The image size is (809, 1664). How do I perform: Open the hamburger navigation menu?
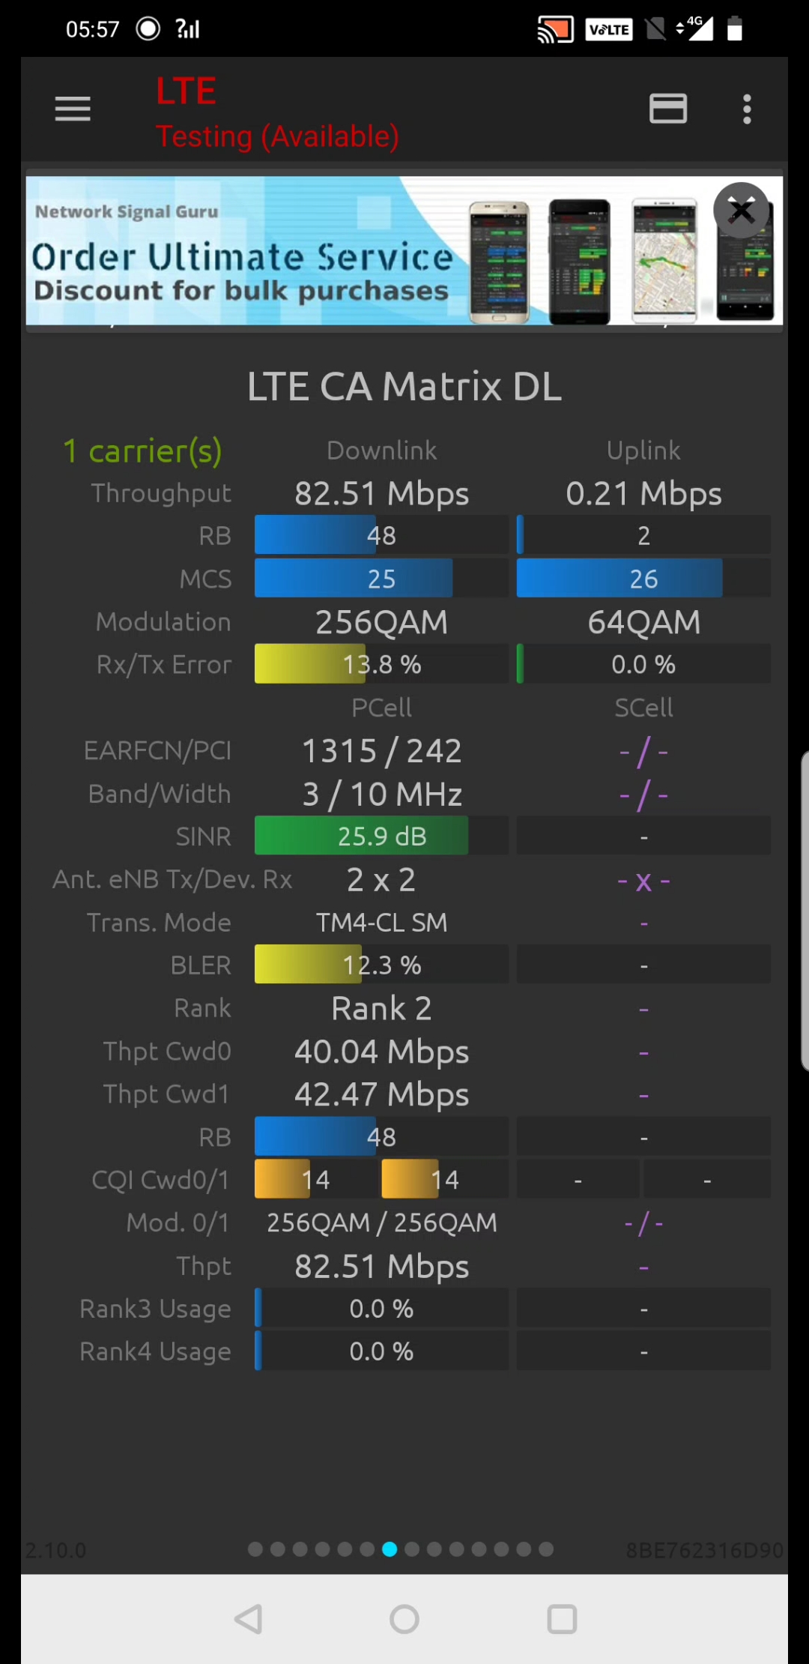[73, 109]
